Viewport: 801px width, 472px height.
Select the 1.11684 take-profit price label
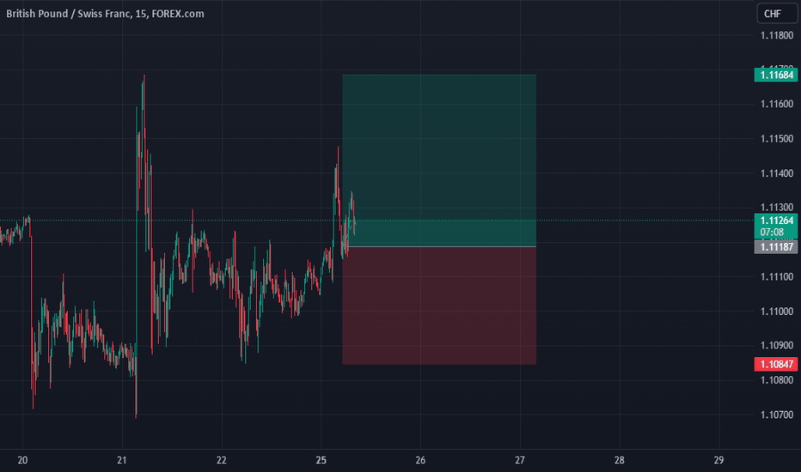click(x=776, y=75)
